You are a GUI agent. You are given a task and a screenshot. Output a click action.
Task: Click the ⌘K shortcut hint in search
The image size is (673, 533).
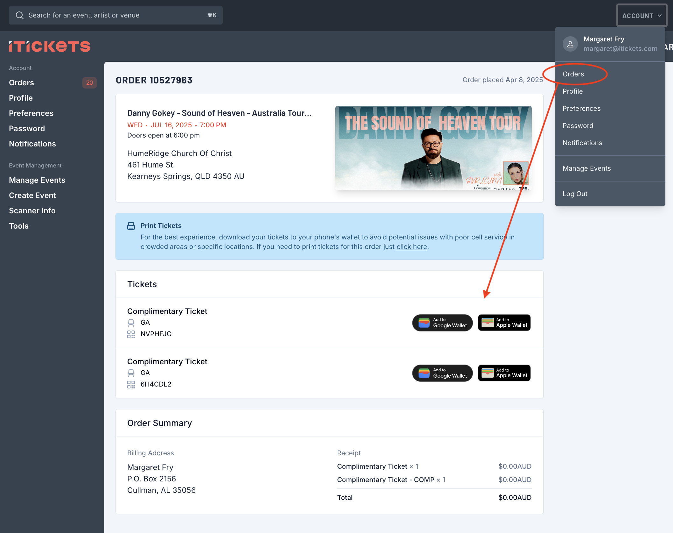coord(212,15)
